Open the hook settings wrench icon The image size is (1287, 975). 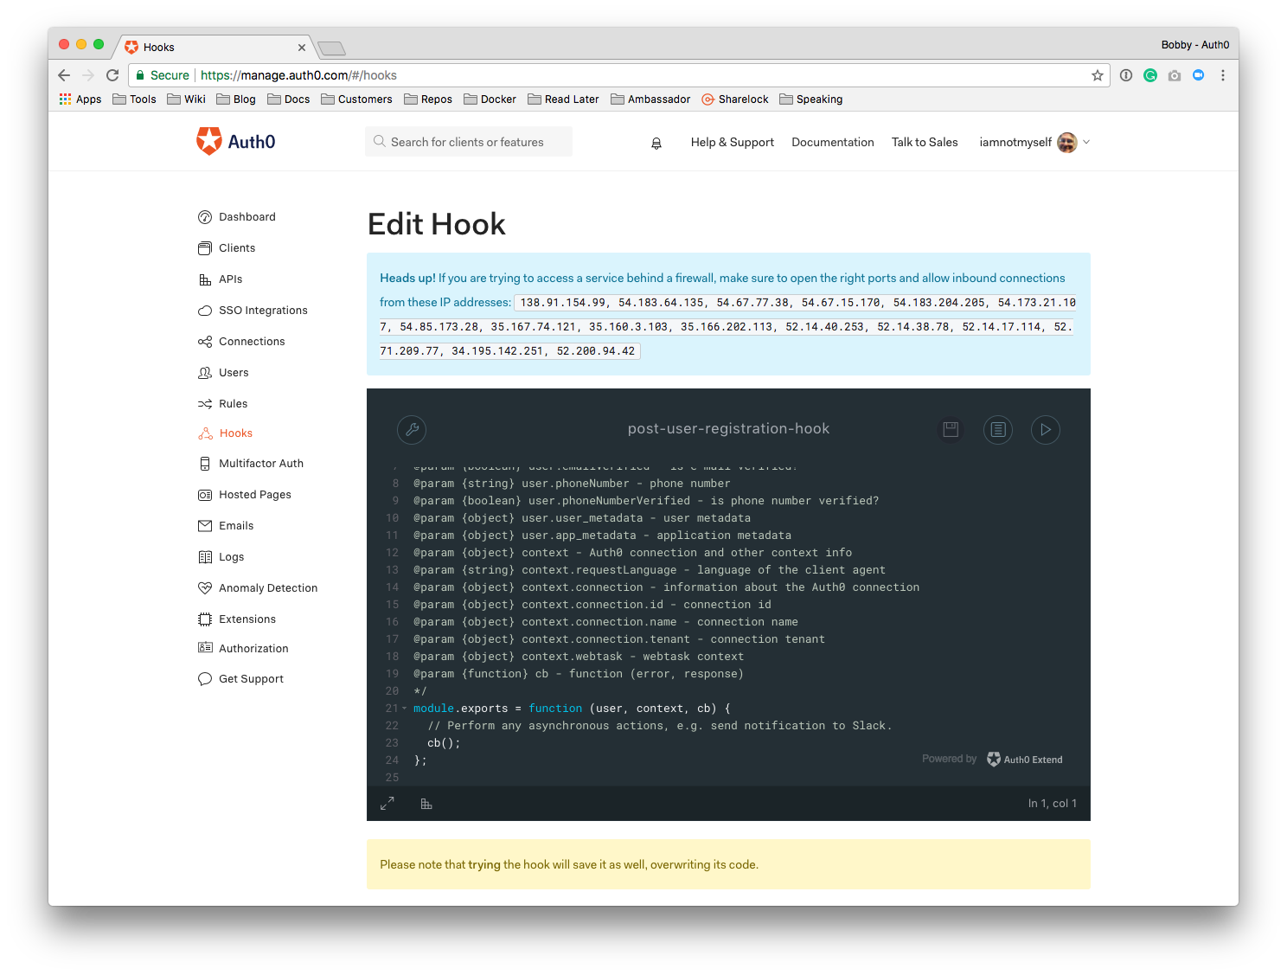[x=412, y=429]
